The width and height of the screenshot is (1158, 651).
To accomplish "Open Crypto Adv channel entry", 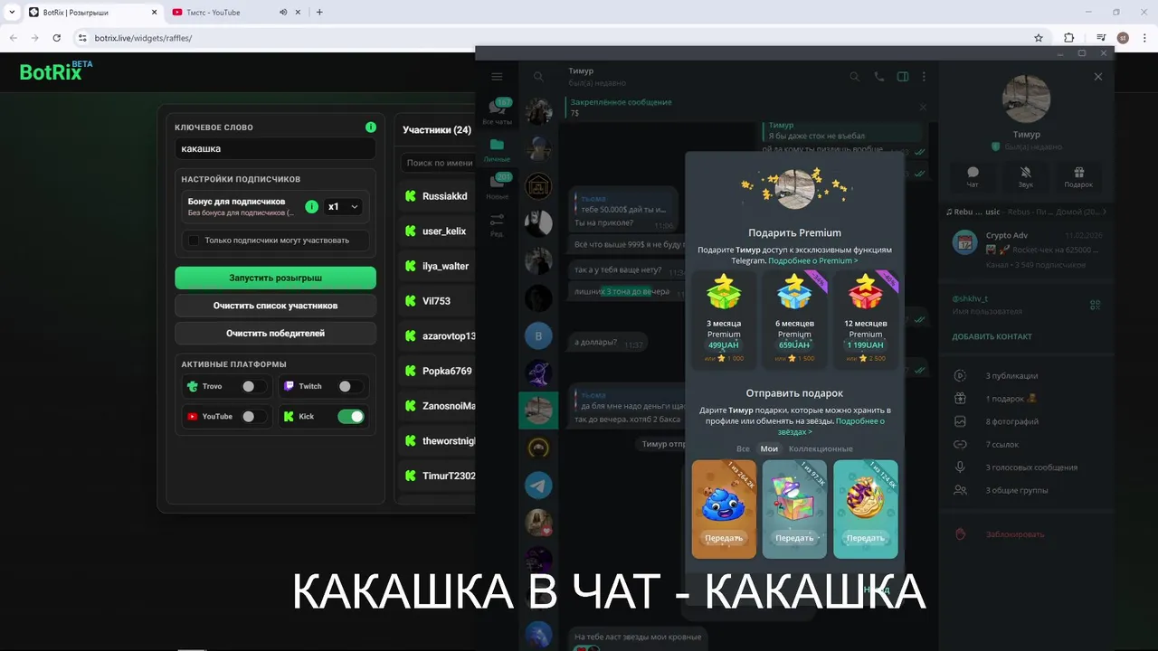I will click(x=1027, y=249).
